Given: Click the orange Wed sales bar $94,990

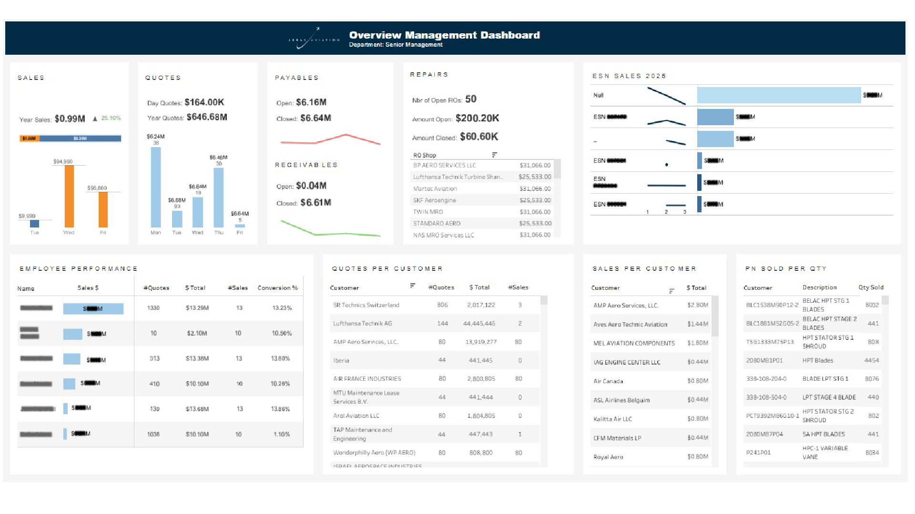Looking at the screenshot, I should click(x=69, y=196).
